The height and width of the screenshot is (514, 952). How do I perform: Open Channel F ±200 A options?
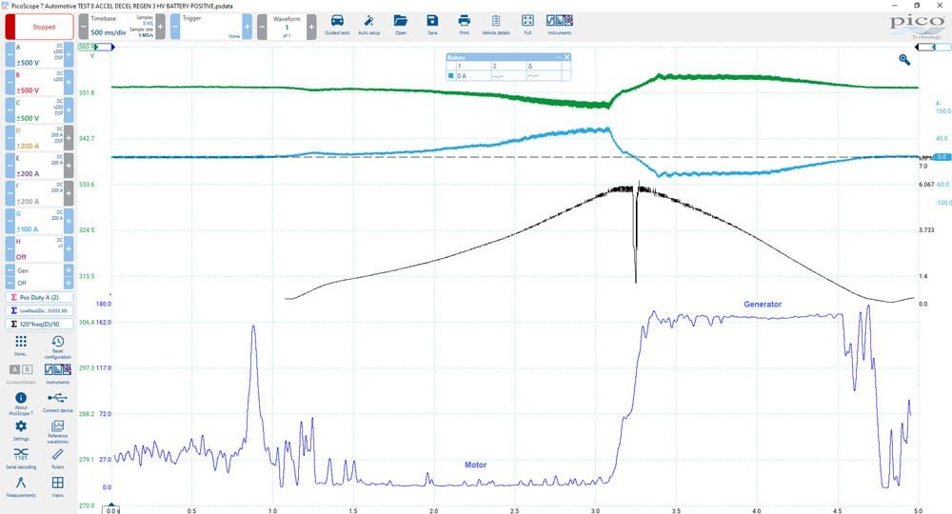(39, 193)
